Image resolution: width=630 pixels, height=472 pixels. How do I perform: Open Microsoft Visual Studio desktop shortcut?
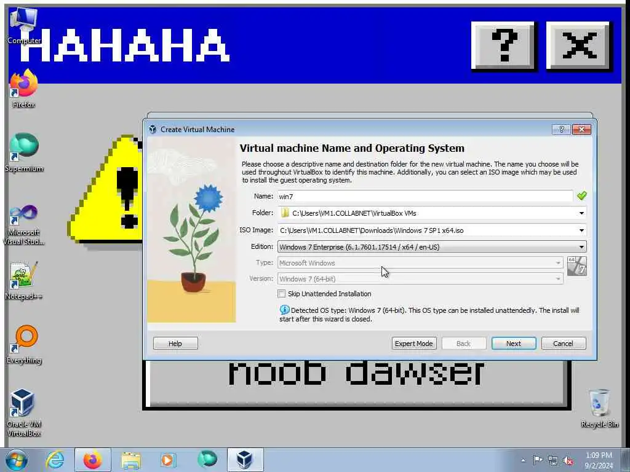pyautogui.click(x=24, y=225)
